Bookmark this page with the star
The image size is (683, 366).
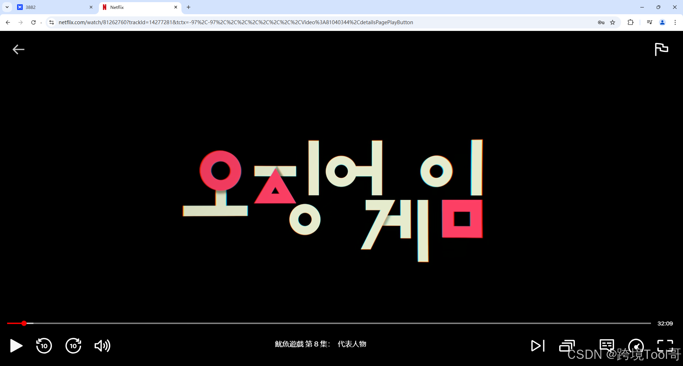(613, 22)
